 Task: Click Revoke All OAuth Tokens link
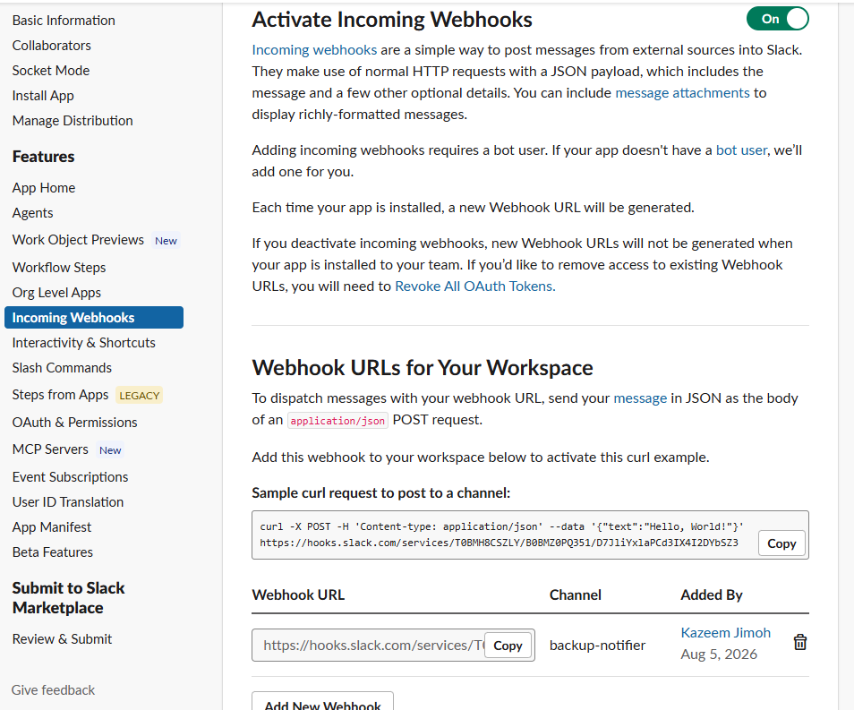475,287
